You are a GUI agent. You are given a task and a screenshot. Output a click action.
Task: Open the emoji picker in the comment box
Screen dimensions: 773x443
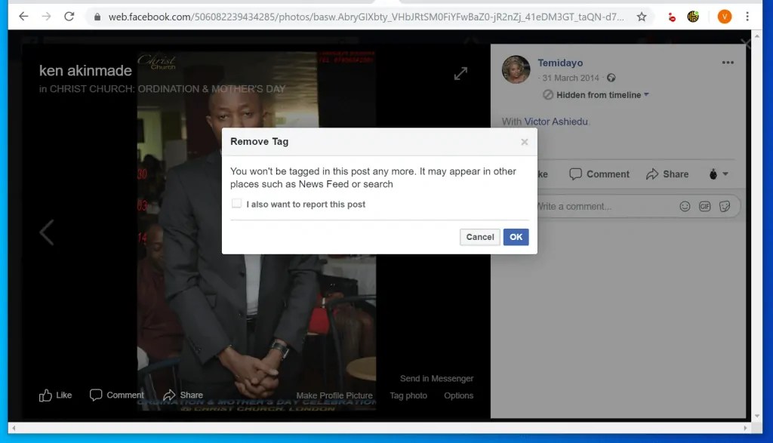click(x=685, y=206)
